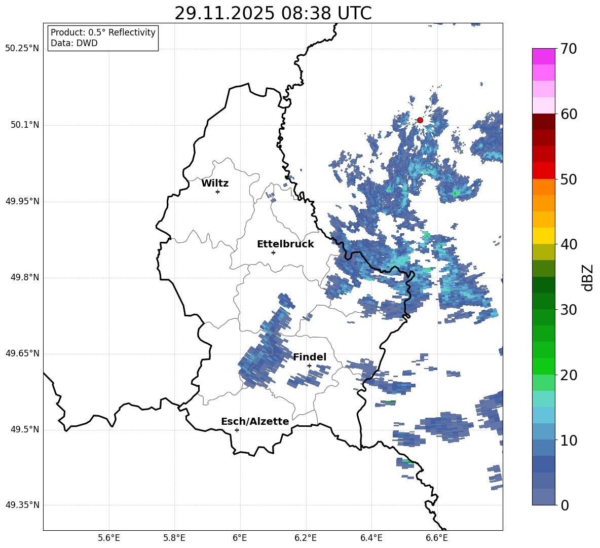Click the Findel city label

pos(310,357)
